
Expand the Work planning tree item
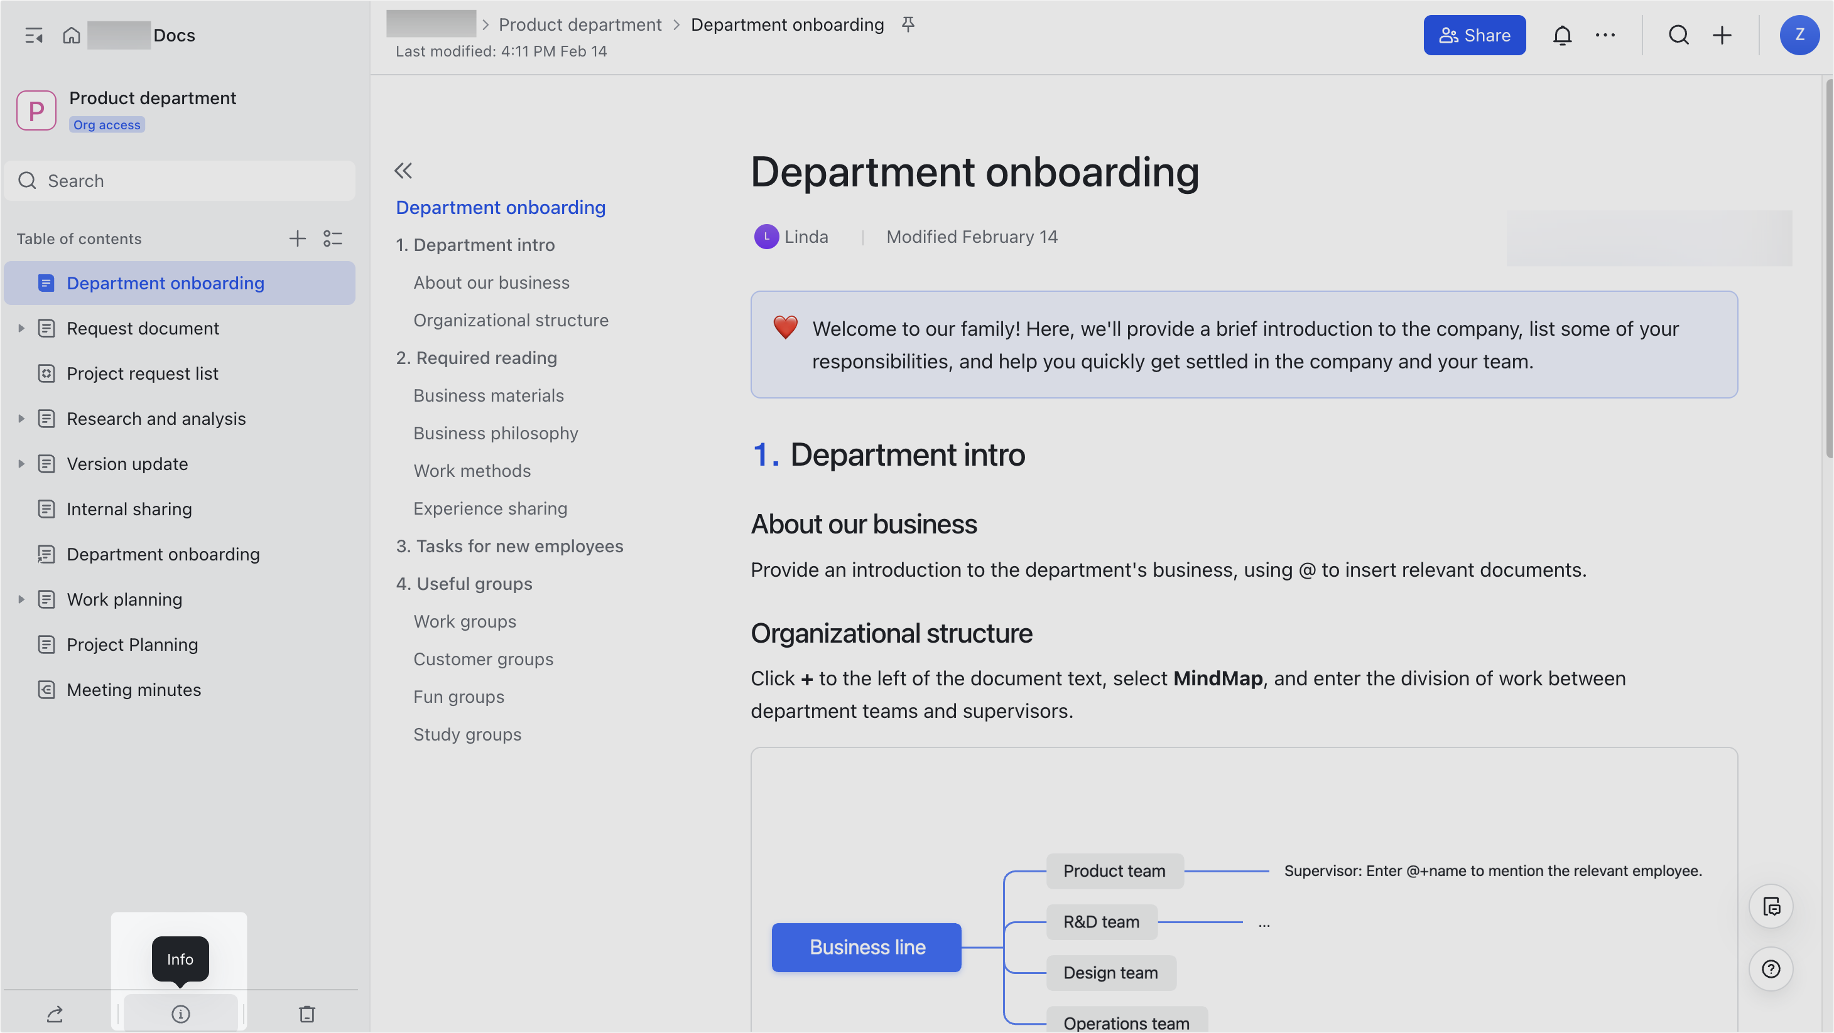(21, 599)
